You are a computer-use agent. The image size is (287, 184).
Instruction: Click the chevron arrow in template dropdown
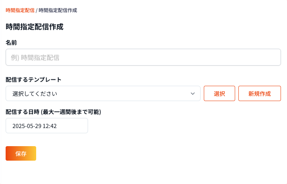click(192, 93)
